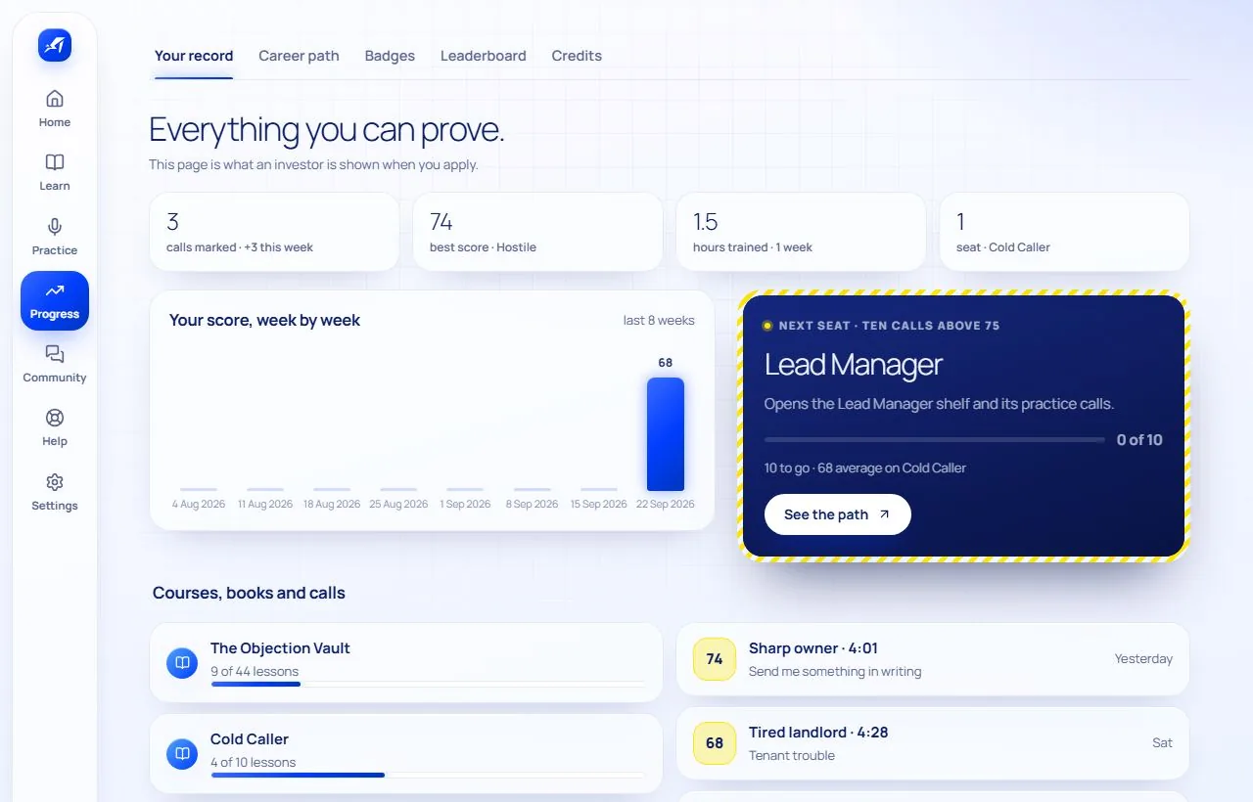Click the '25 Aug 2026' axis label
The width and height of the screenshot is (1253, 802).
point(398,504)
